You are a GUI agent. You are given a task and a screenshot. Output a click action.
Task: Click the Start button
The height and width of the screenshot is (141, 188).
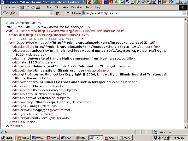pyautogui.click(x=7, y=138)
